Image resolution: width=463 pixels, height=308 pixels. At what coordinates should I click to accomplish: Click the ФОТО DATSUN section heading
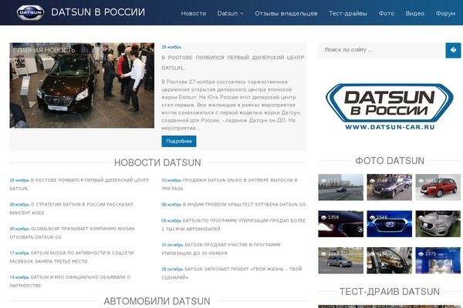(x=390, y=161)
